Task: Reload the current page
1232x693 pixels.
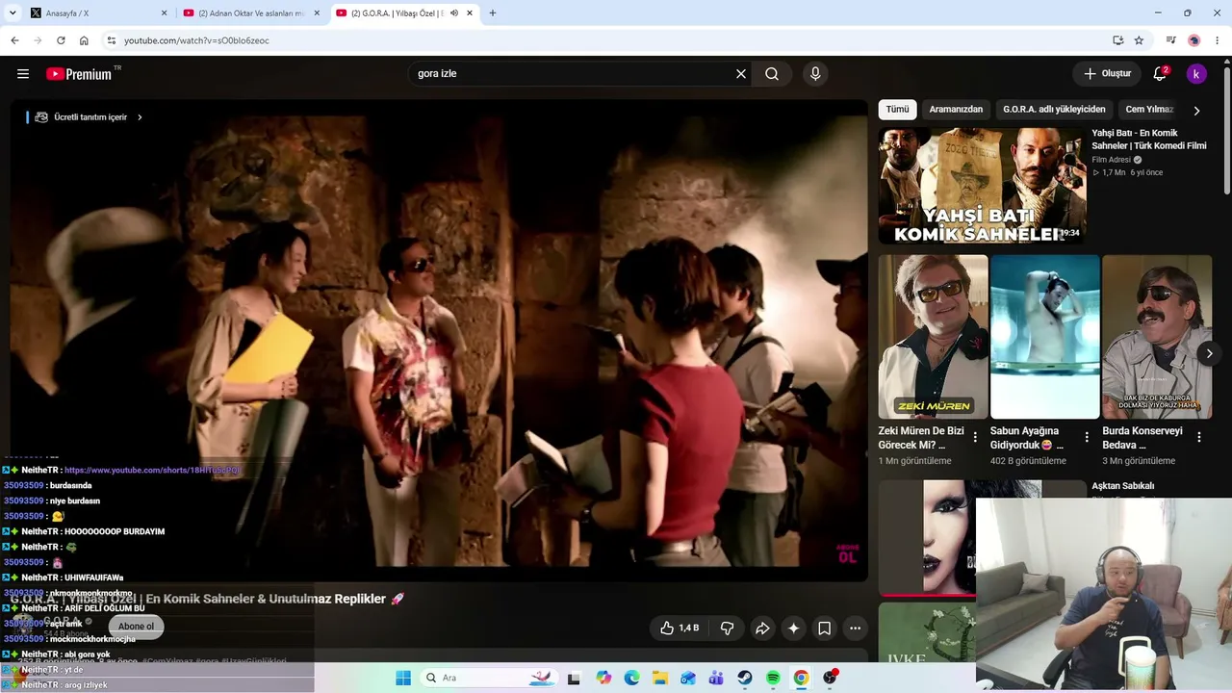Action: coord(61,40)
